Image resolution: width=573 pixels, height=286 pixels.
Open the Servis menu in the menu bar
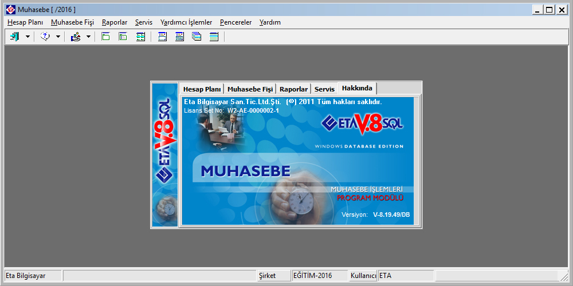[144, 22]
